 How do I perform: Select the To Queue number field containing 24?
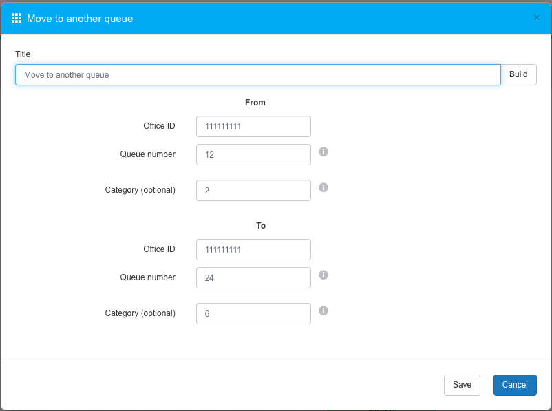[253, 278]
